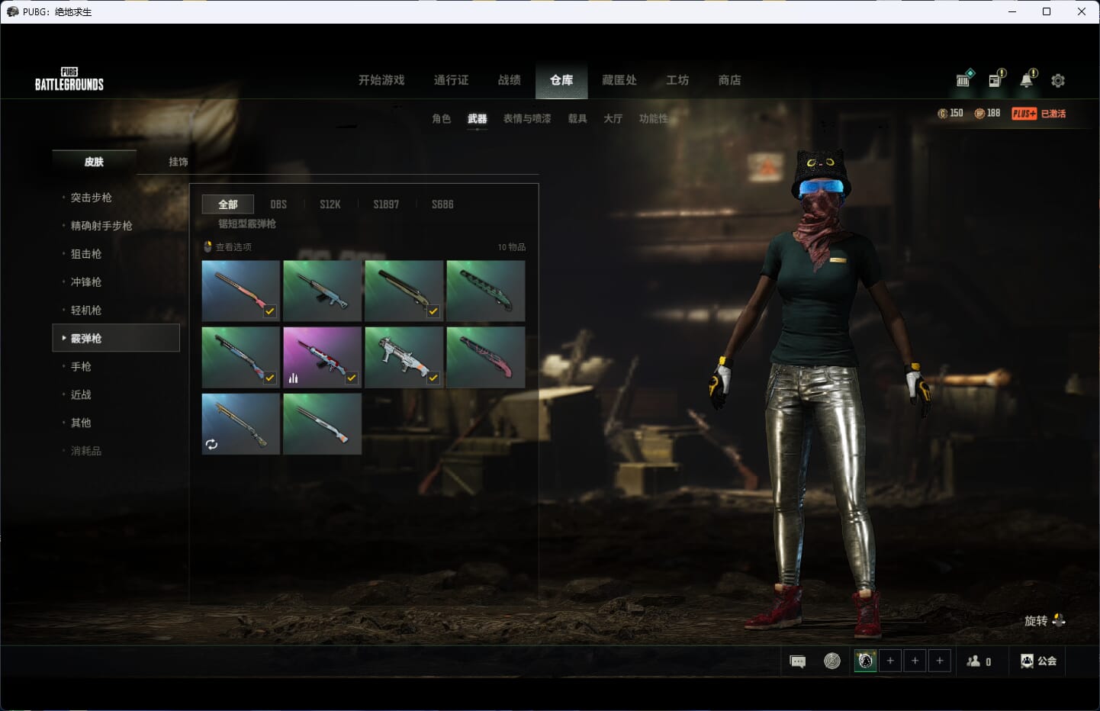Filter skins by 全部
The width and height of the screenshot is (1100, 711).
click(228, 204)
